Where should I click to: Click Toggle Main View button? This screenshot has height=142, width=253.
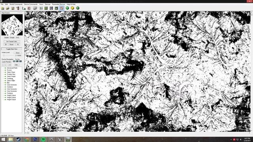point(11,49)
